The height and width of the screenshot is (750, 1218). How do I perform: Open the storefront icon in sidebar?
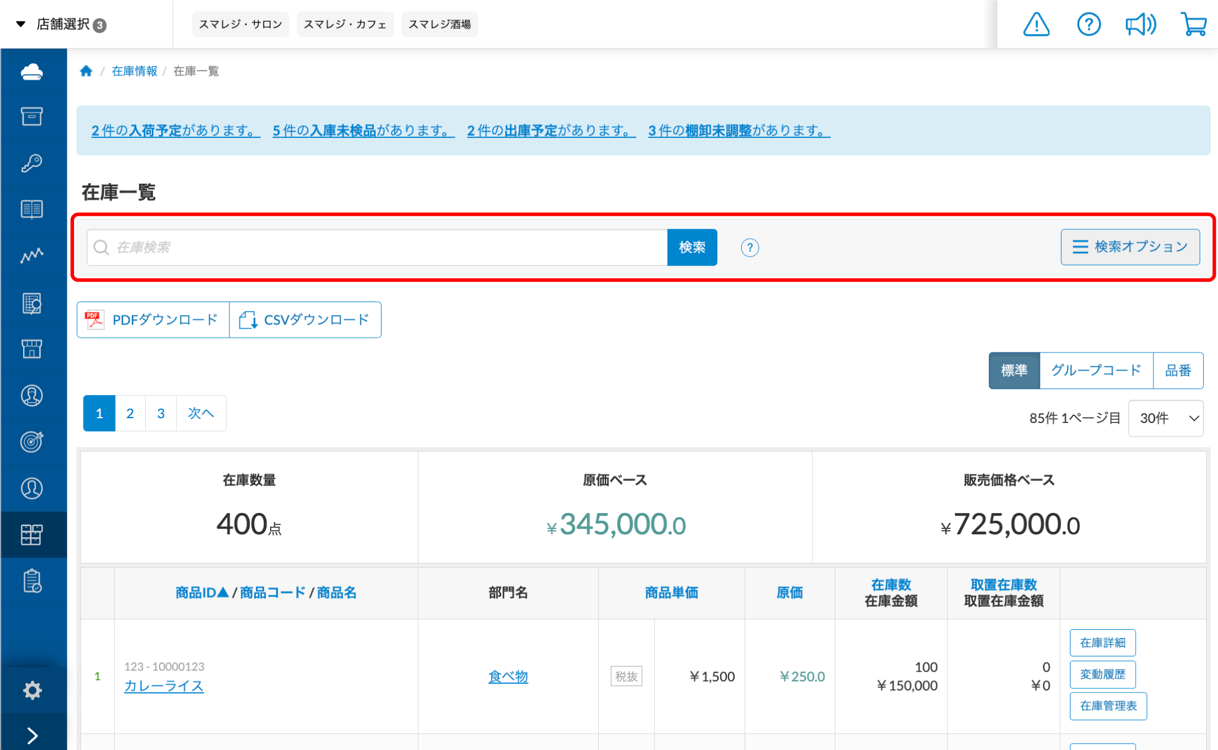point(32,348)
